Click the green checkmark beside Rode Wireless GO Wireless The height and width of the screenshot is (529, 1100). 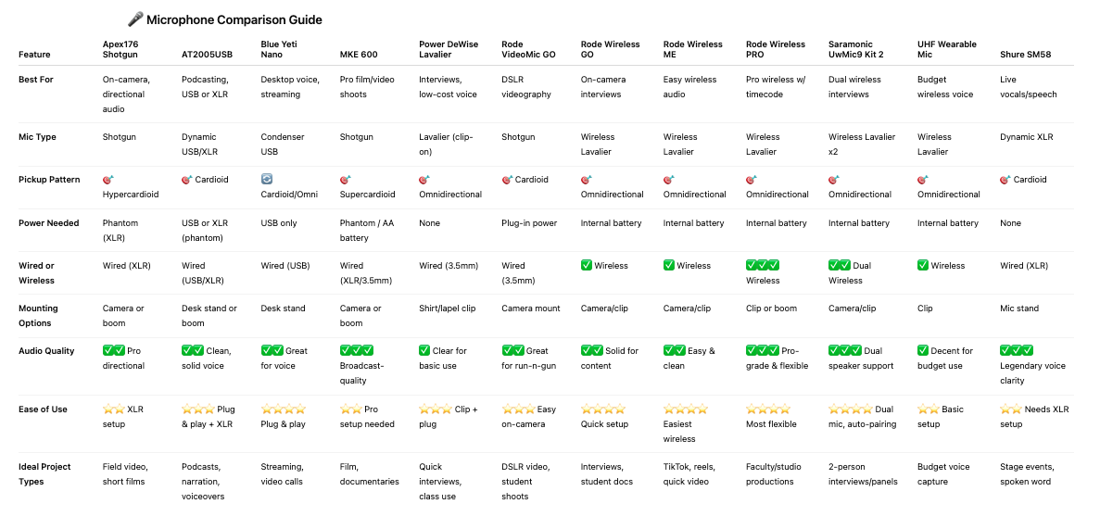pyautogui.click(x=587, y=265)
